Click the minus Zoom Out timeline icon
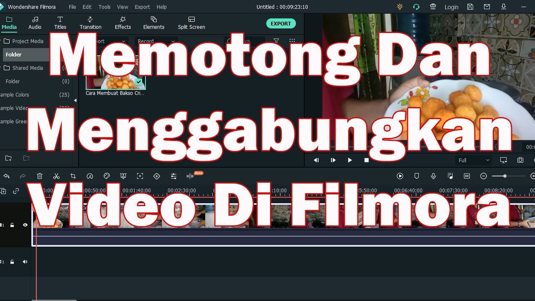The height and width of the screenshot is (301, 535). 484,176
